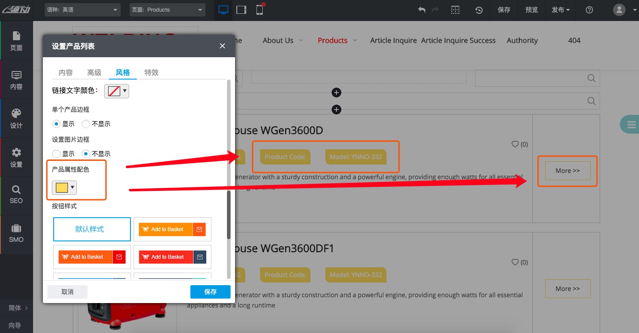Open the 语种 language dropdown
The width and height of the screenshot is (639, 333).
[x=83, y=10]
